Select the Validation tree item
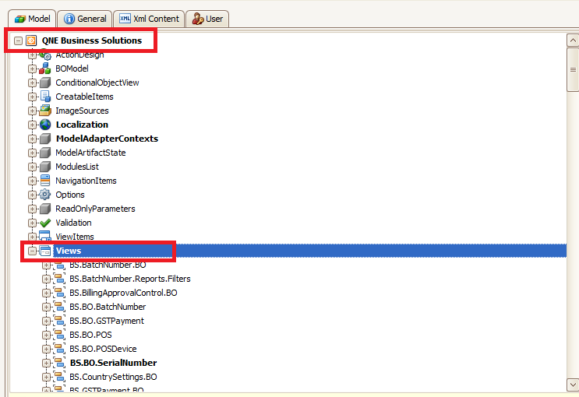The height and width of the screenshot is (397, 579). tap(73, 223)
